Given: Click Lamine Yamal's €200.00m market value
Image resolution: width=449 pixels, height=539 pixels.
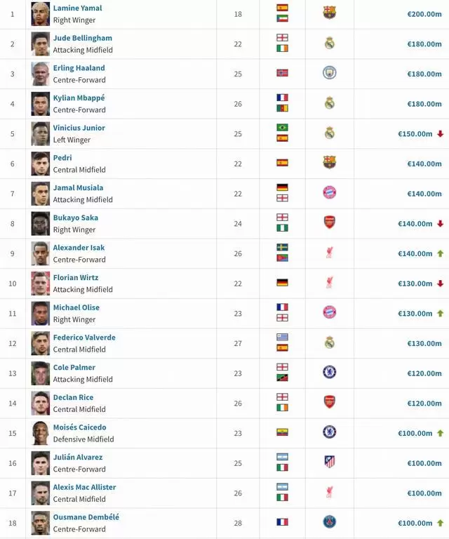Looking at the screenshot, I should coord(424,14).
